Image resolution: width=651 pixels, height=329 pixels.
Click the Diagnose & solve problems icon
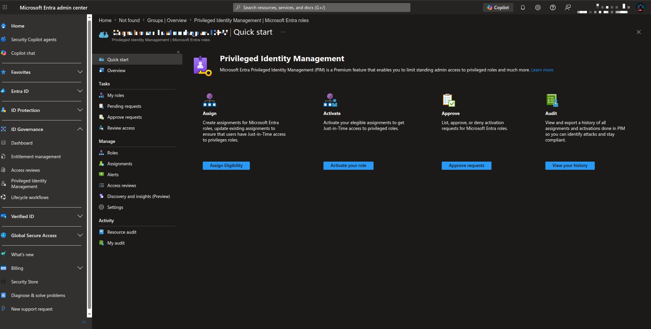tap(3, 295)
